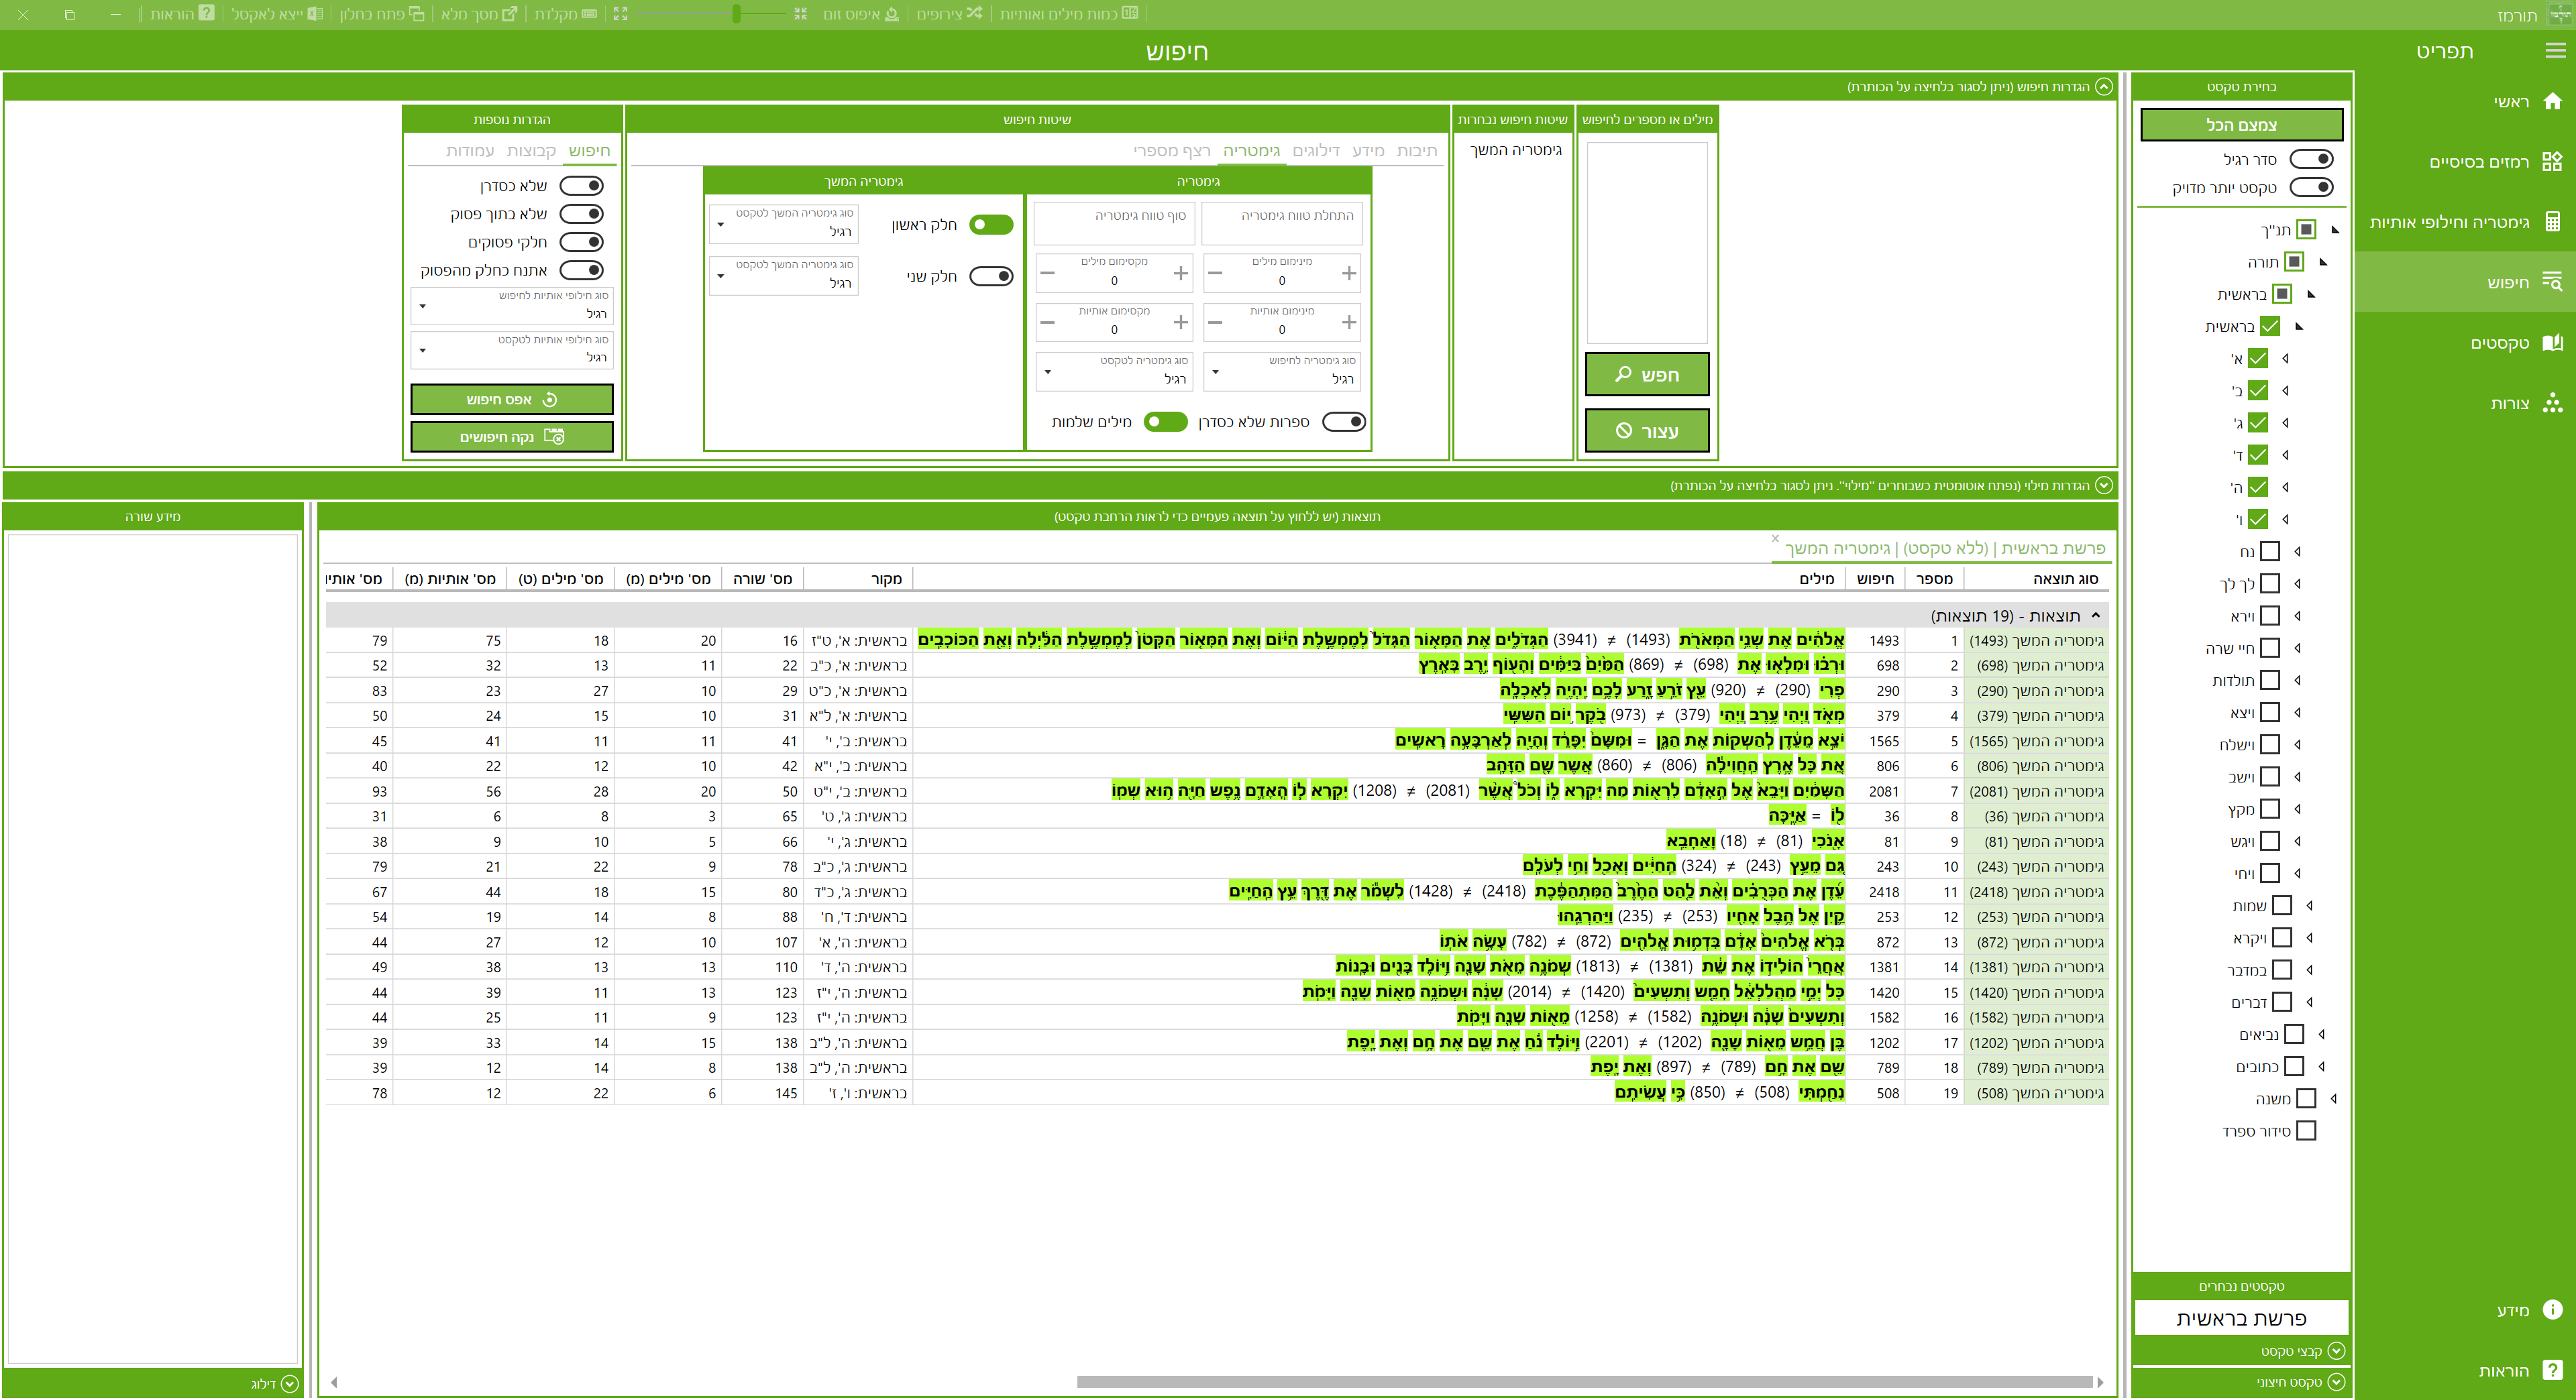The width and height of the screenshot is (2576, 1400).
Task: Open the search letter substitution type (סוג חילופי אותיות לחיפוש) dropdown
Action: click(512, 306)
